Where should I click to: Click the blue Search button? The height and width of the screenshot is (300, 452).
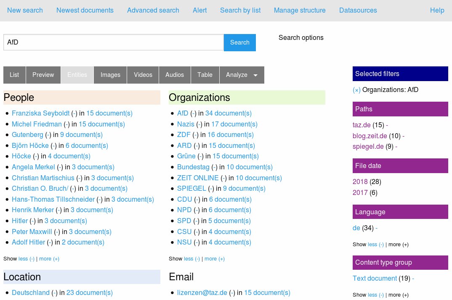240,42
